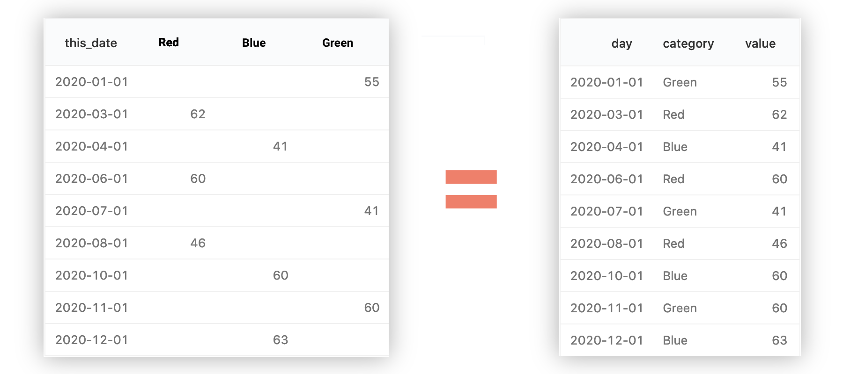Click the upper bar of the equals sign

tap(471, 177)
